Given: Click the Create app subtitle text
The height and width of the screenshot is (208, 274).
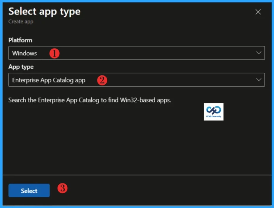Looking at the screenshot, I should 21,22.
